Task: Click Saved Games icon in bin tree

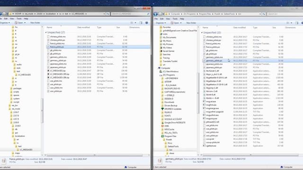Action: pyautogui.click(x=161, y=51)
